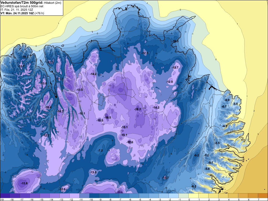Select the -12.1 value in the north
The height and width of the screenshot is (201, 268).
[145, 53]
